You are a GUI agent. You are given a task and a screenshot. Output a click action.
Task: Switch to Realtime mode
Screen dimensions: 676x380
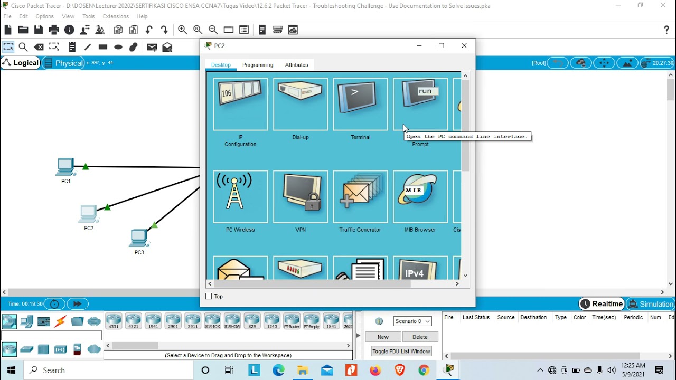click(602, 304)
